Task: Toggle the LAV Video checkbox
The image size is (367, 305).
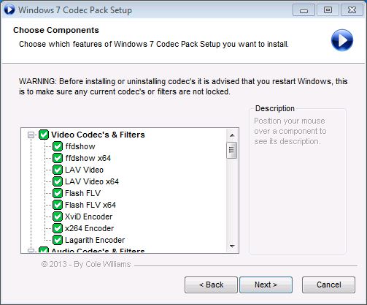Action: (x=58, y=170)
